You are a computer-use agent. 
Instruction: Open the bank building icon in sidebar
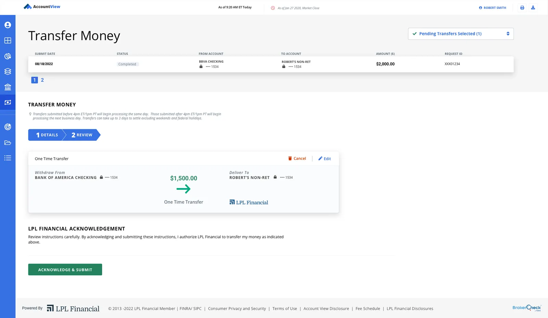pyautogui.click(x=8, y=87)
